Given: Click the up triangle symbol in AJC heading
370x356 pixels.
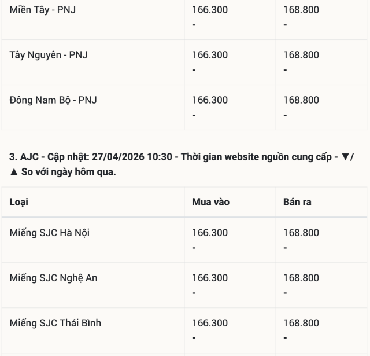Looking at the screenshot, I should point(13,172).
